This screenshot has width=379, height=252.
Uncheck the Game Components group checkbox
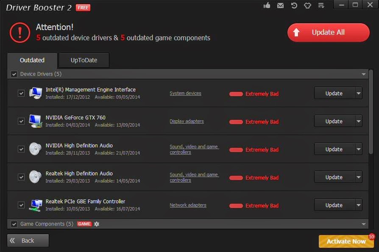click(14, 224)
